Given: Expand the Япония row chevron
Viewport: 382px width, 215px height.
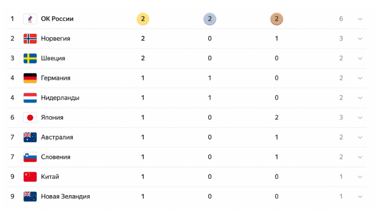Looking at the screenshot, I should (x=360, y=117).
